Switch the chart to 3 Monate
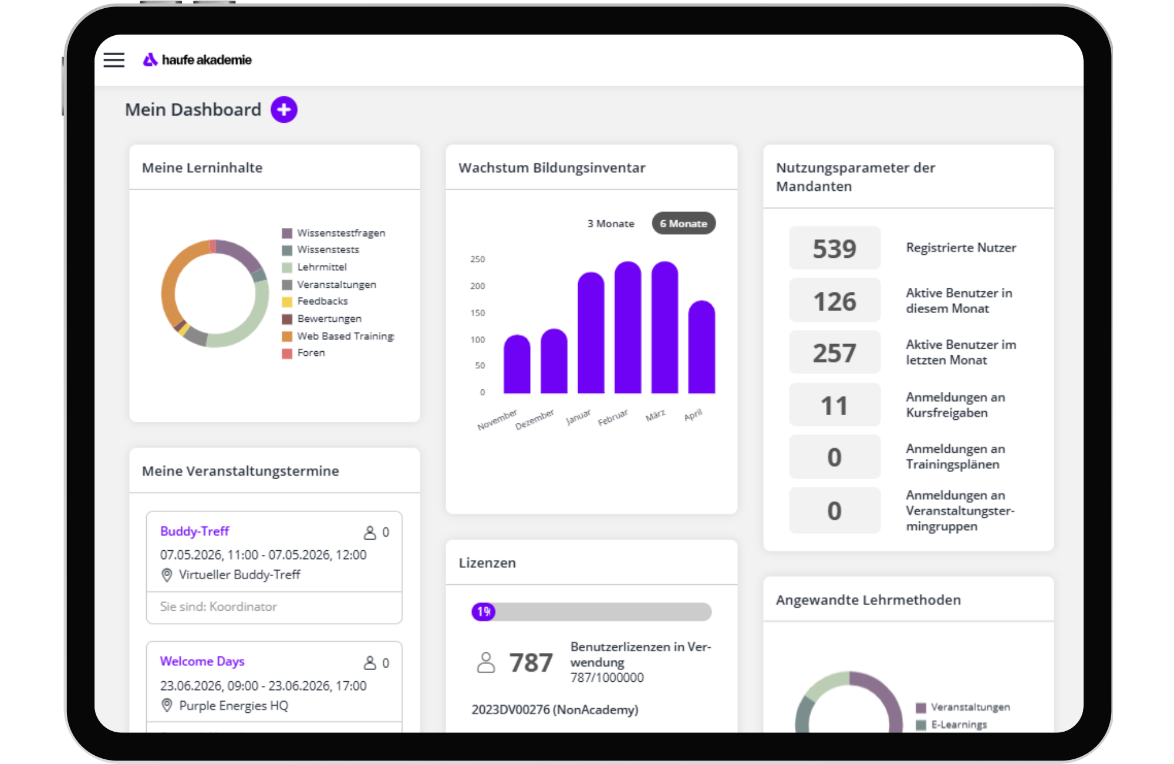Screen dimensions: 1174x764 click(611, 224)
